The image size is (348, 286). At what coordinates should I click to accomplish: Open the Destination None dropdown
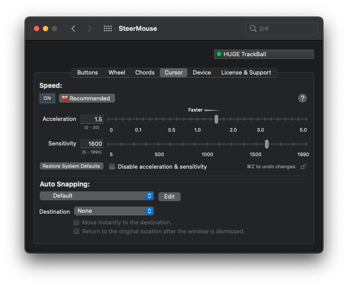pyautogui.click(x=114, y=211)
